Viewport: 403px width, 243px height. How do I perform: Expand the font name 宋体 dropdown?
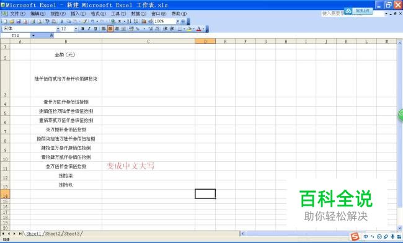58,29
